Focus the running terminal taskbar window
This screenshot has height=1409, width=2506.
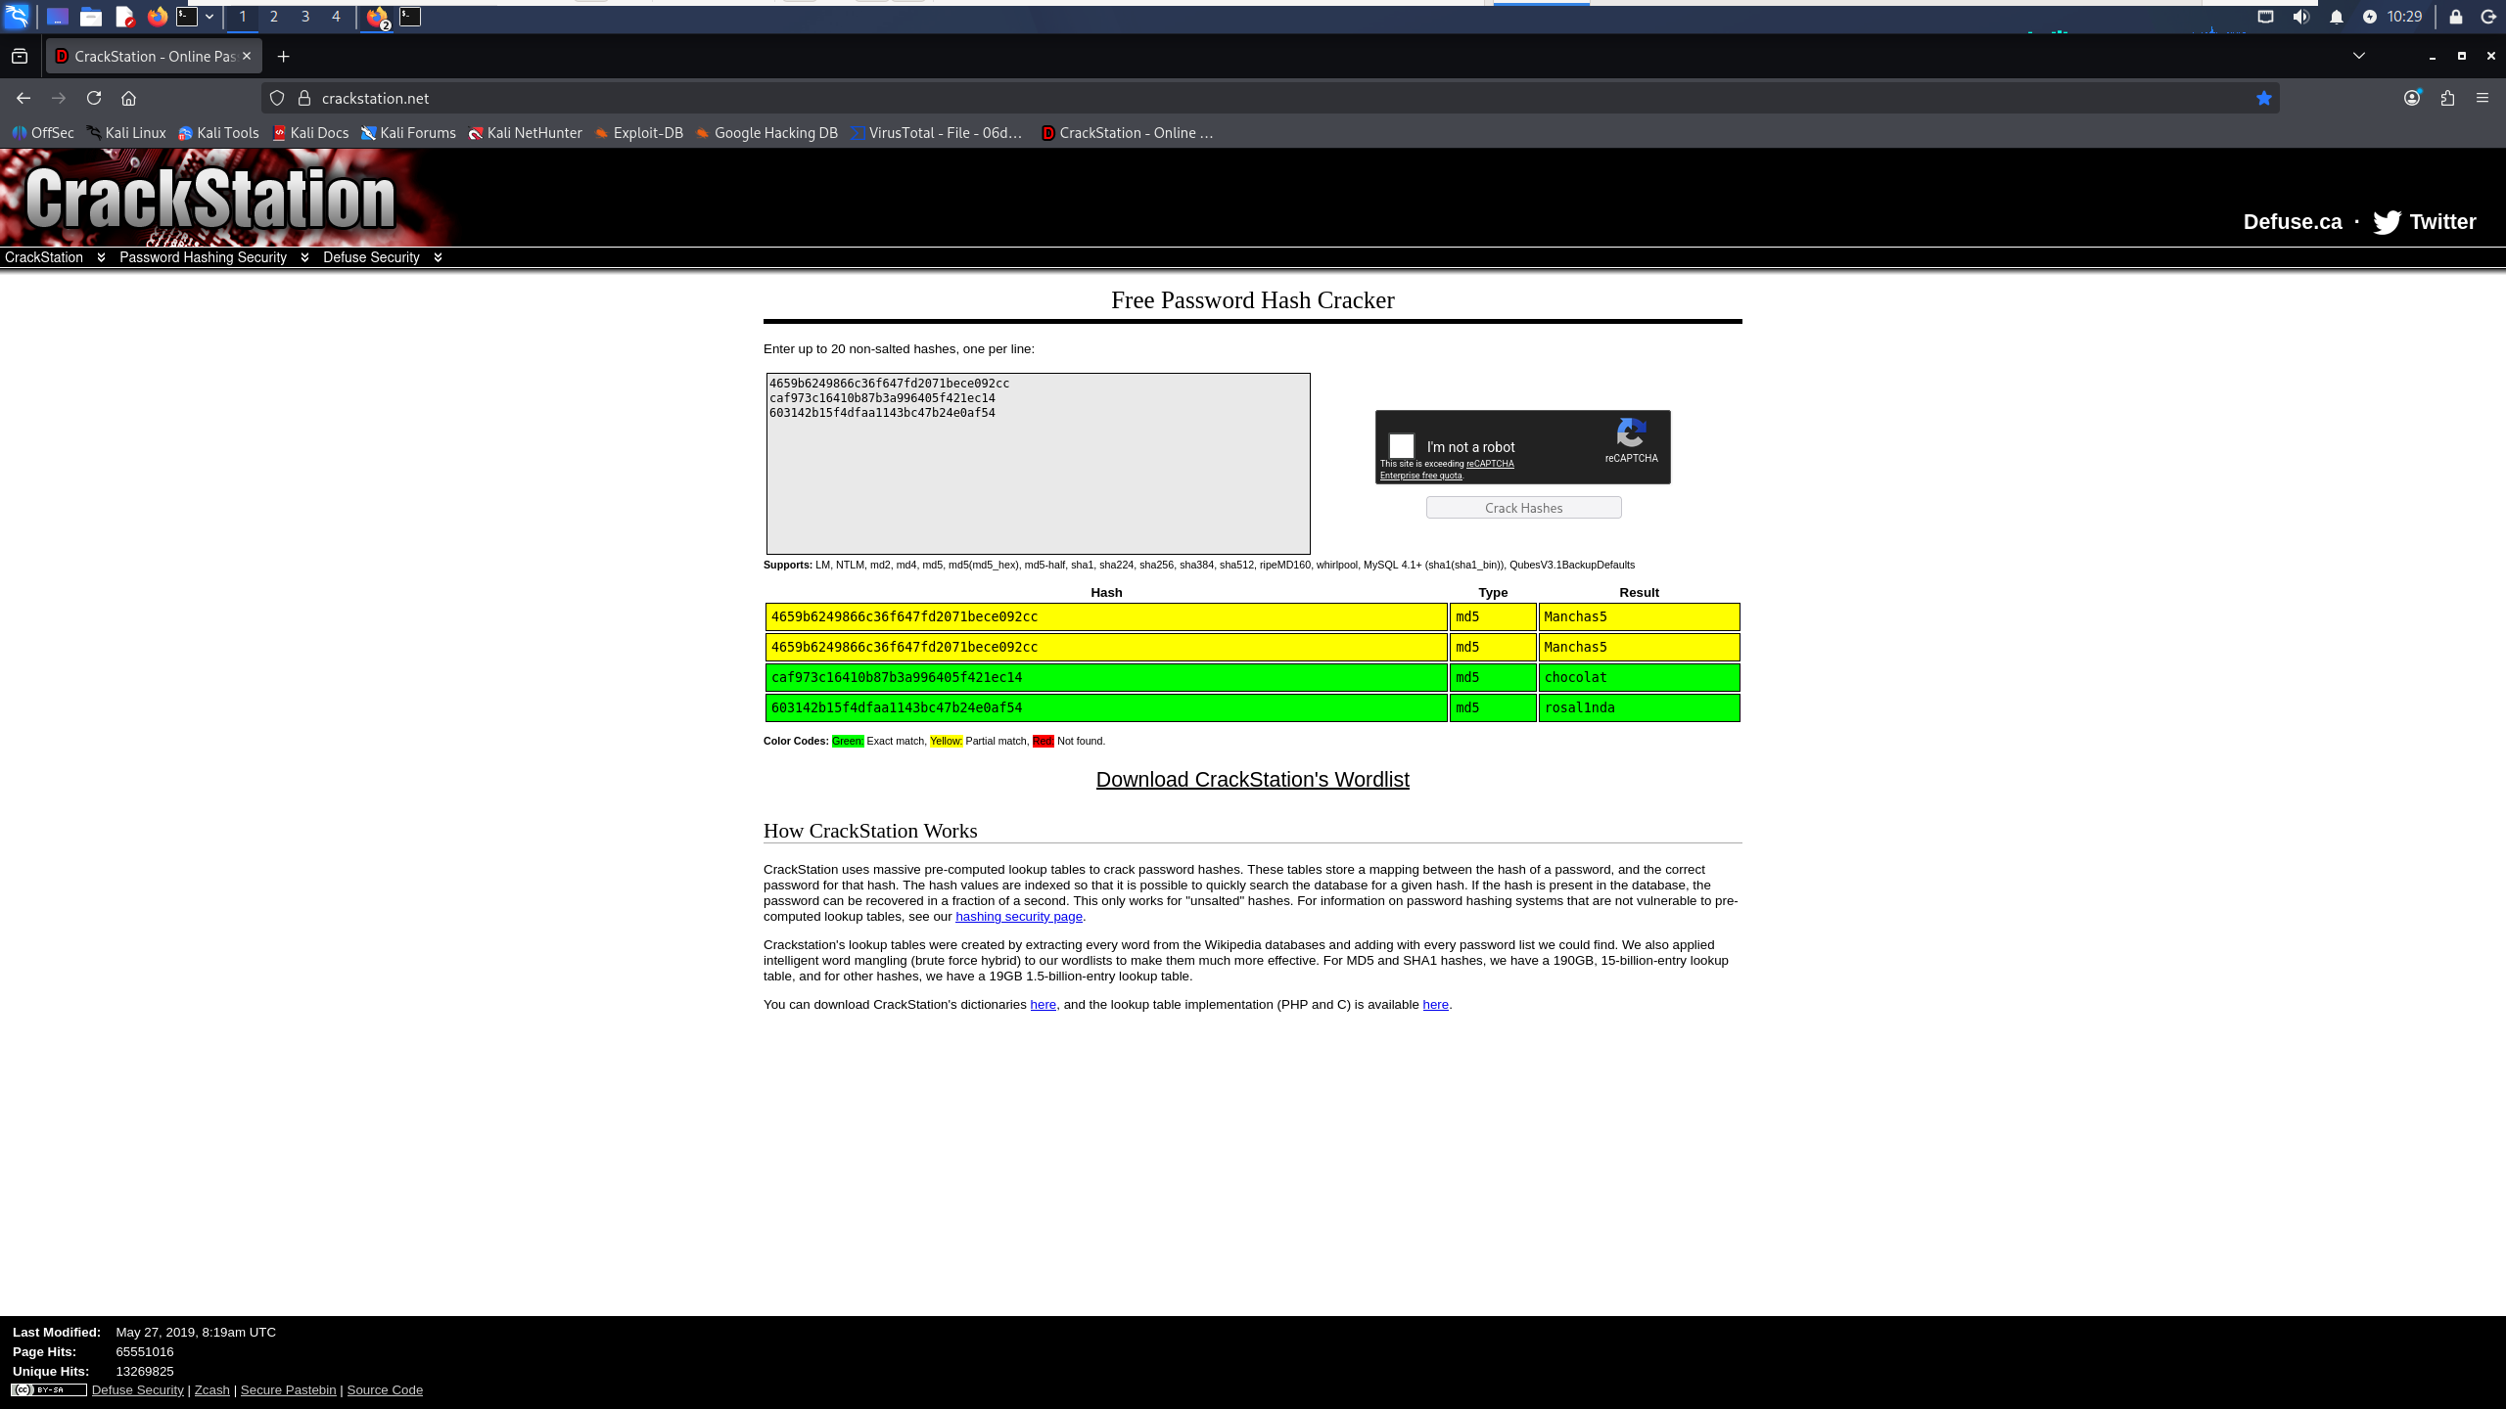(410, 17)
